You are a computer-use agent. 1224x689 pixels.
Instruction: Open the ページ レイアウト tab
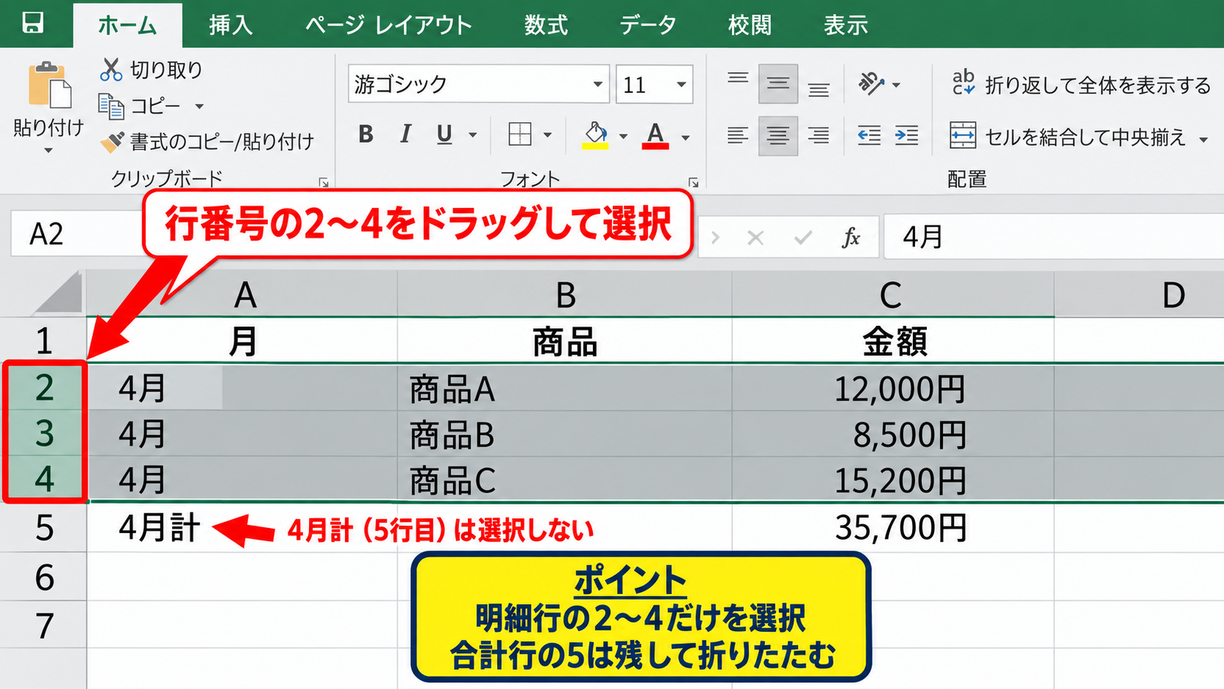click(x=389, y=25)
